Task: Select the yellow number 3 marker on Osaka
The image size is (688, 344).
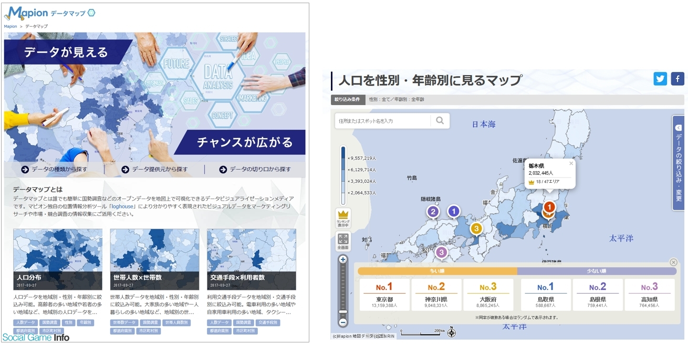Action: tap(476, 228)
